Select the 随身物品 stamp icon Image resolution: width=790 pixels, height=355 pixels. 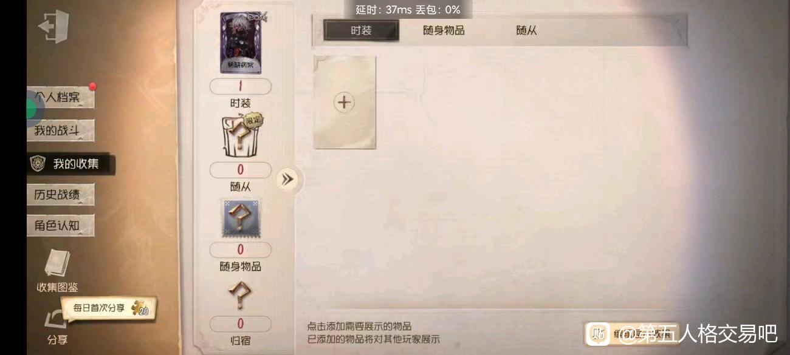point(241,218)
